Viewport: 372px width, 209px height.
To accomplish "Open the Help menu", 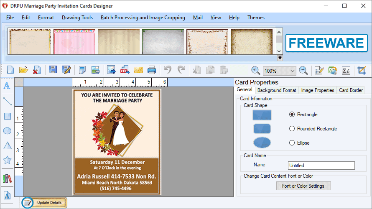I will 234,18.
